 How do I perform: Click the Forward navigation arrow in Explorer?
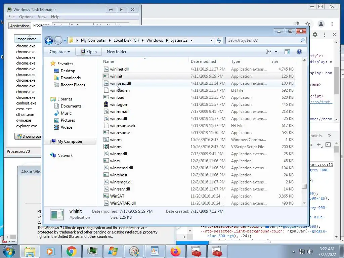58,40
